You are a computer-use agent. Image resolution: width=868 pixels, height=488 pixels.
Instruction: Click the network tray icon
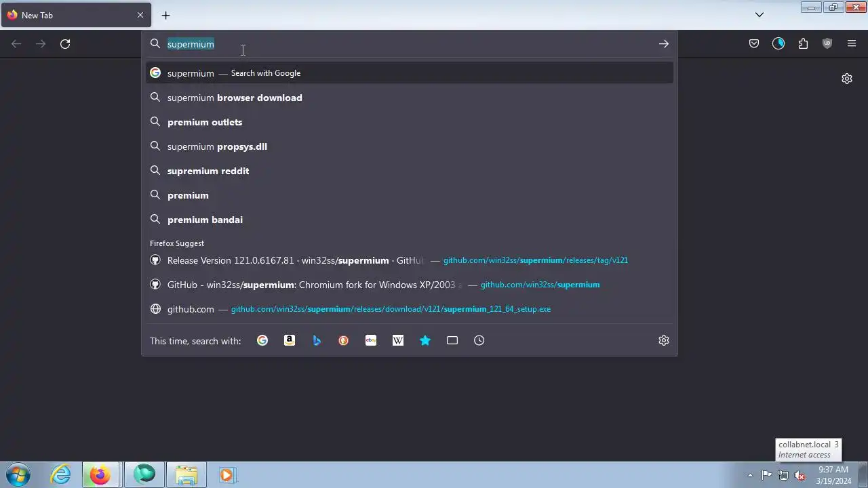pos(783,475)
